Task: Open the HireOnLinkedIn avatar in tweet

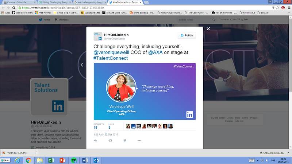Action: tap(98, 36)
